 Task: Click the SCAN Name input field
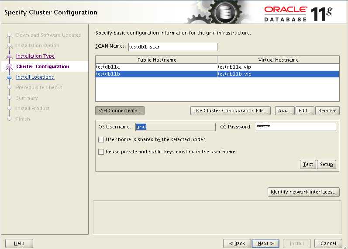(172, 47)
